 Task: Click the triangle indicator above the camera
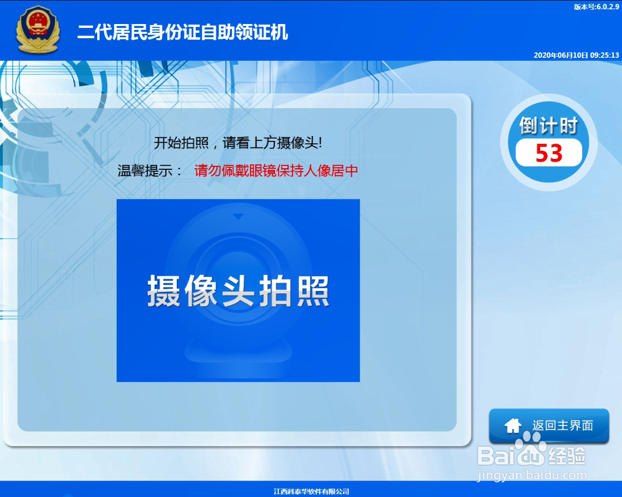(x=238, y=216)
